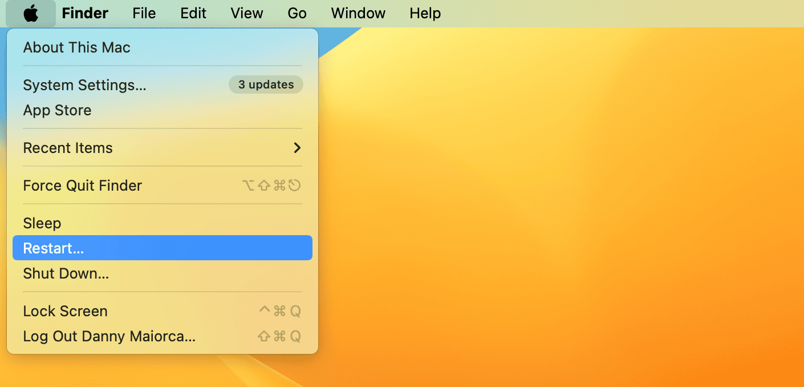
Task: Open the Window menu
Action: [x=358, y=14]
